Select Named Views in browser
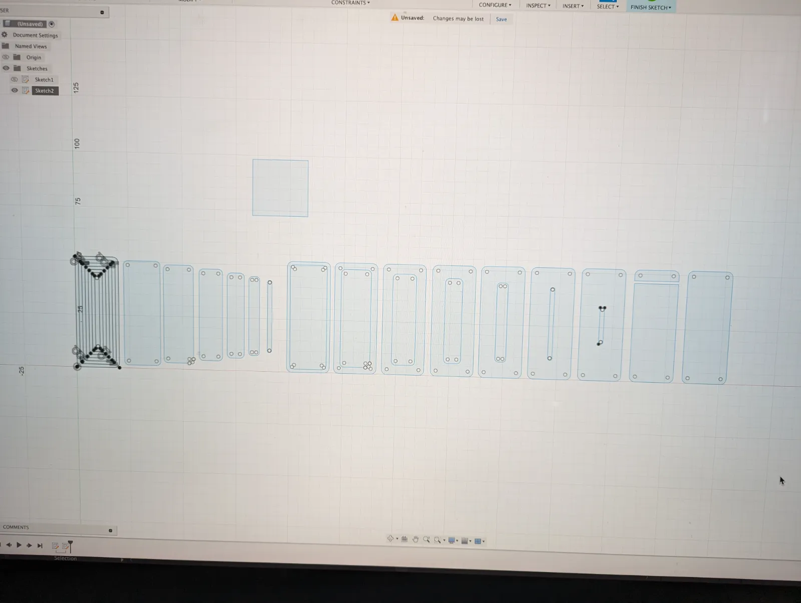The image size is (801, 603). pos(31,46)
